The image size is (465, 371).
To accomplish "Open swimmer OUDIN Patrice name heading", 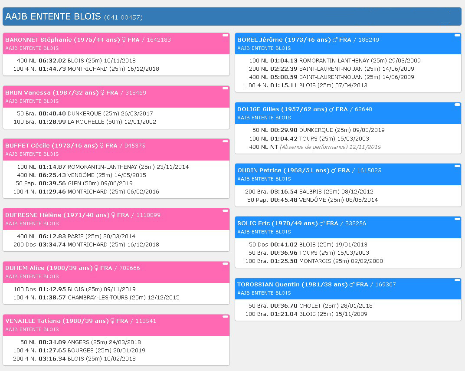I will point(283,170).
